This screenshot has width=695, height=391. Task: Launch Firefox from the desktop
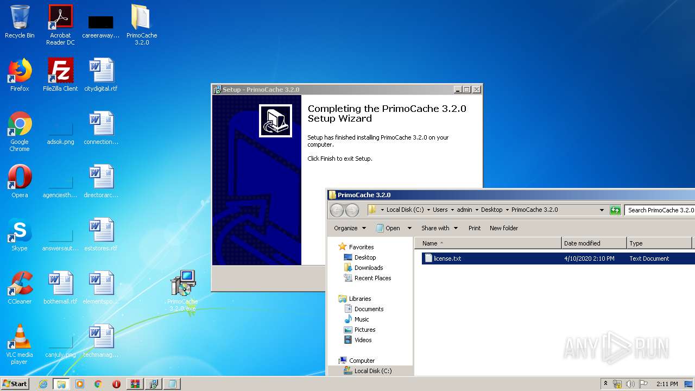20,75
